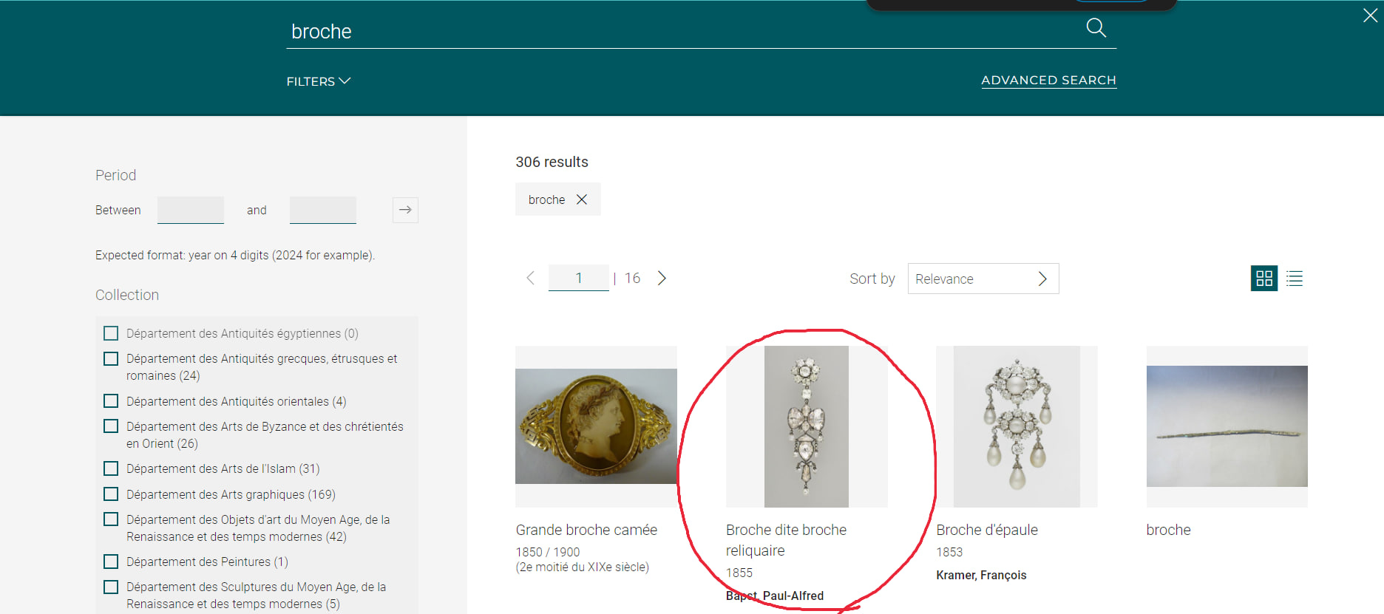Switch to grid view
Image resolution: width=1384 pixels, height=614 pixels.
1264,279
